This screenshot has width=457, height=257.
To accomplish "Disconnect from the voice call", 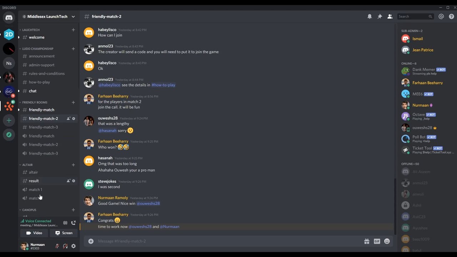I will click(x=74, y=223).
